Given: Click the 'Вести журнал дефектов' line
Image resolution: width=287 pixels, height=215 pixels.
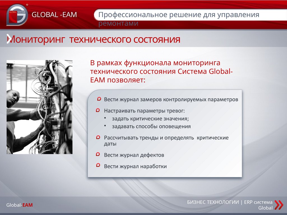Looking at the screenshot, I should [134, 155].
